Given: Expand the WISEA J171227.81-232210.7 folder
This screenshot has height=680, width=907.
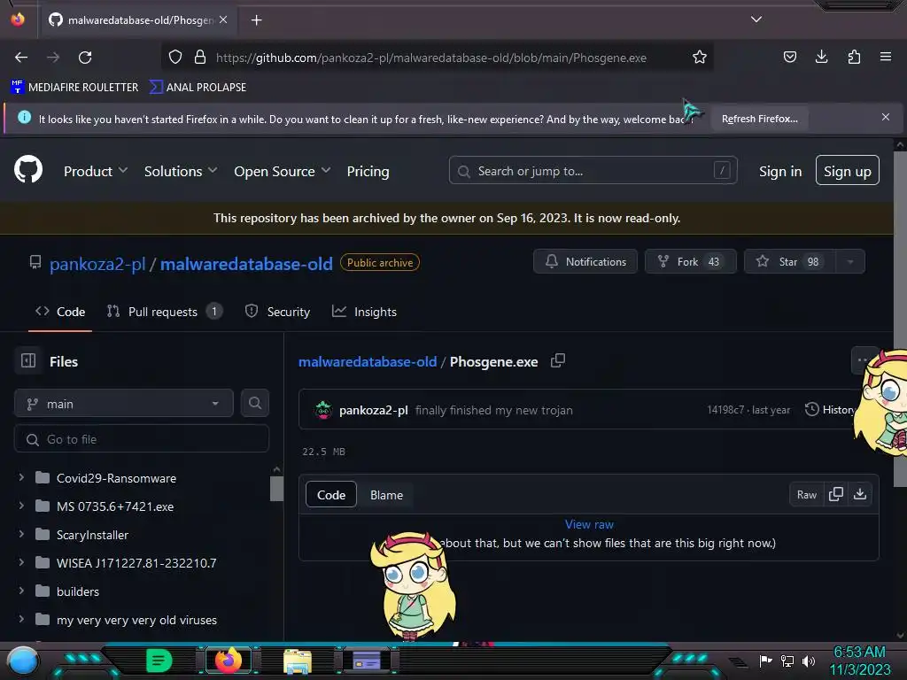Looking at the screenshot, I should pos(21,562).
